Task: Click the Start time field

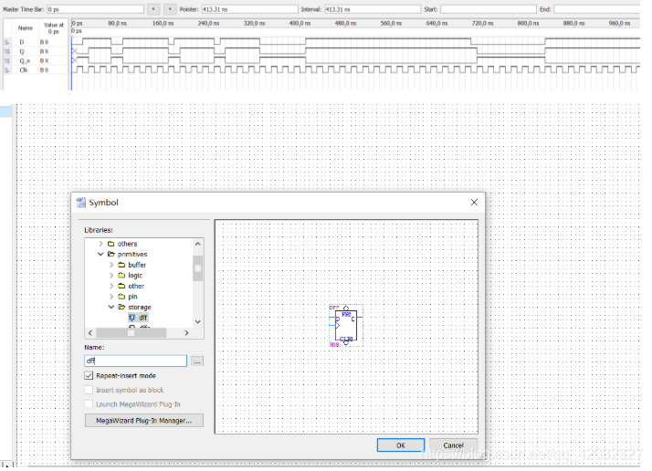Action: [x=489, y=9]
